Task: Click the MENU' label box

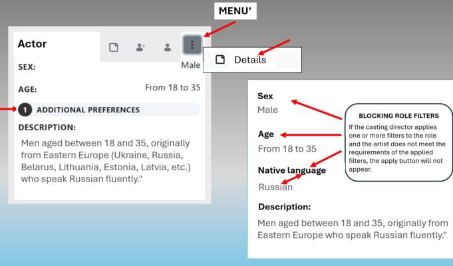Action: 234,11
